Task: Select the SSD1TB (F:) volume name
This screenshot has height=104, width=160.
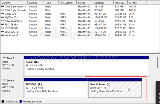Action: click(x=11, y=24)
